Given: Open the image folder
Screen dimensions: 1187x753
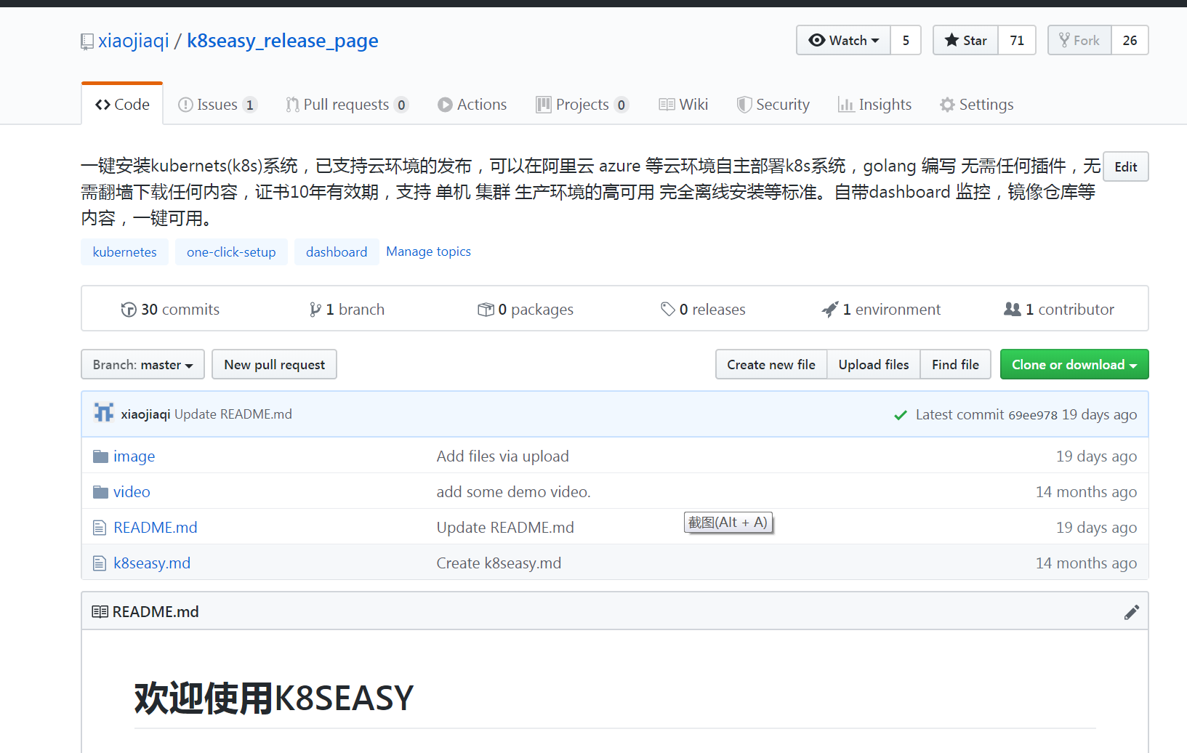Looking at the screenshot, I should (x=134, y=456).
